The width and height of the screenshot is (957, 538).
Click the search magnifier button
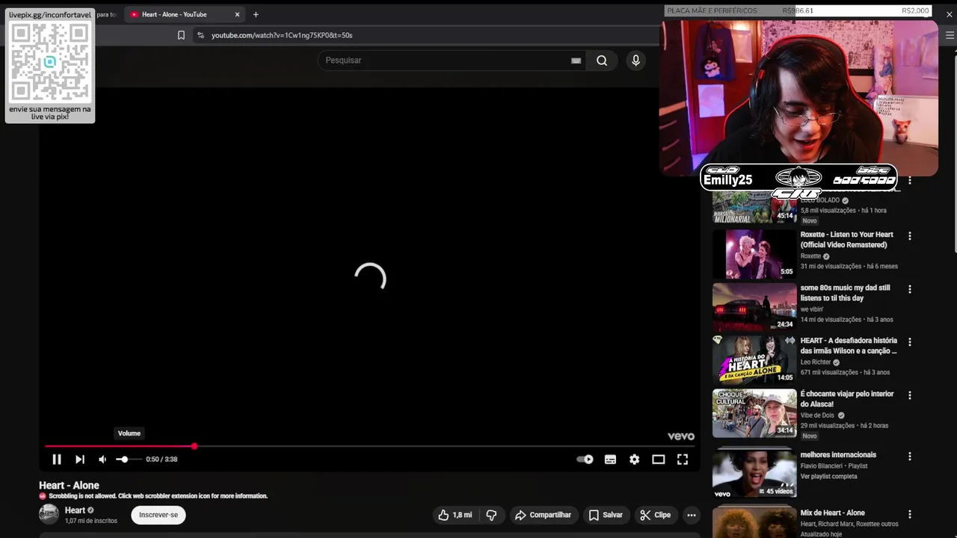tap(602, 61)
